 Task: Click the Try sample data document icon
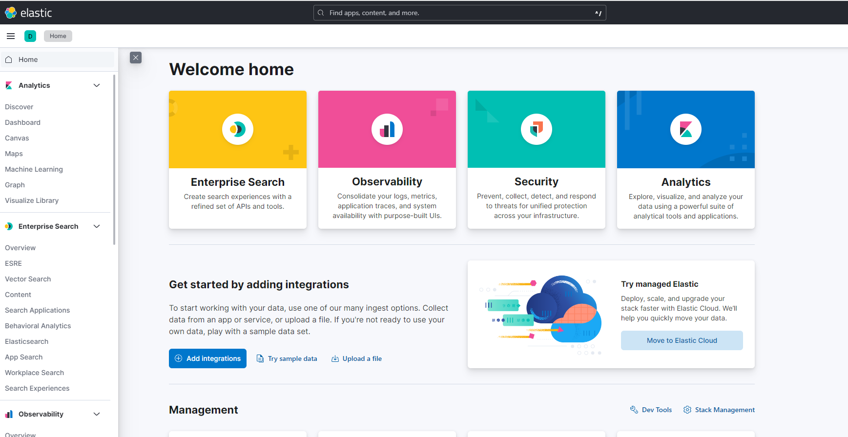(x=260, y=358)
